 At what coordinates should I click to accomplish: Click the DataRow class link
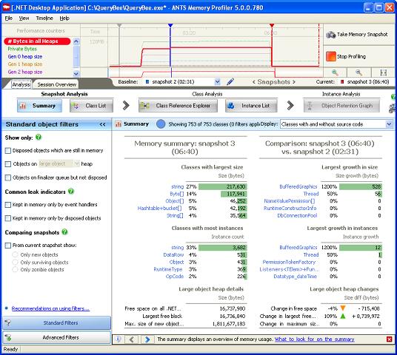173,254
